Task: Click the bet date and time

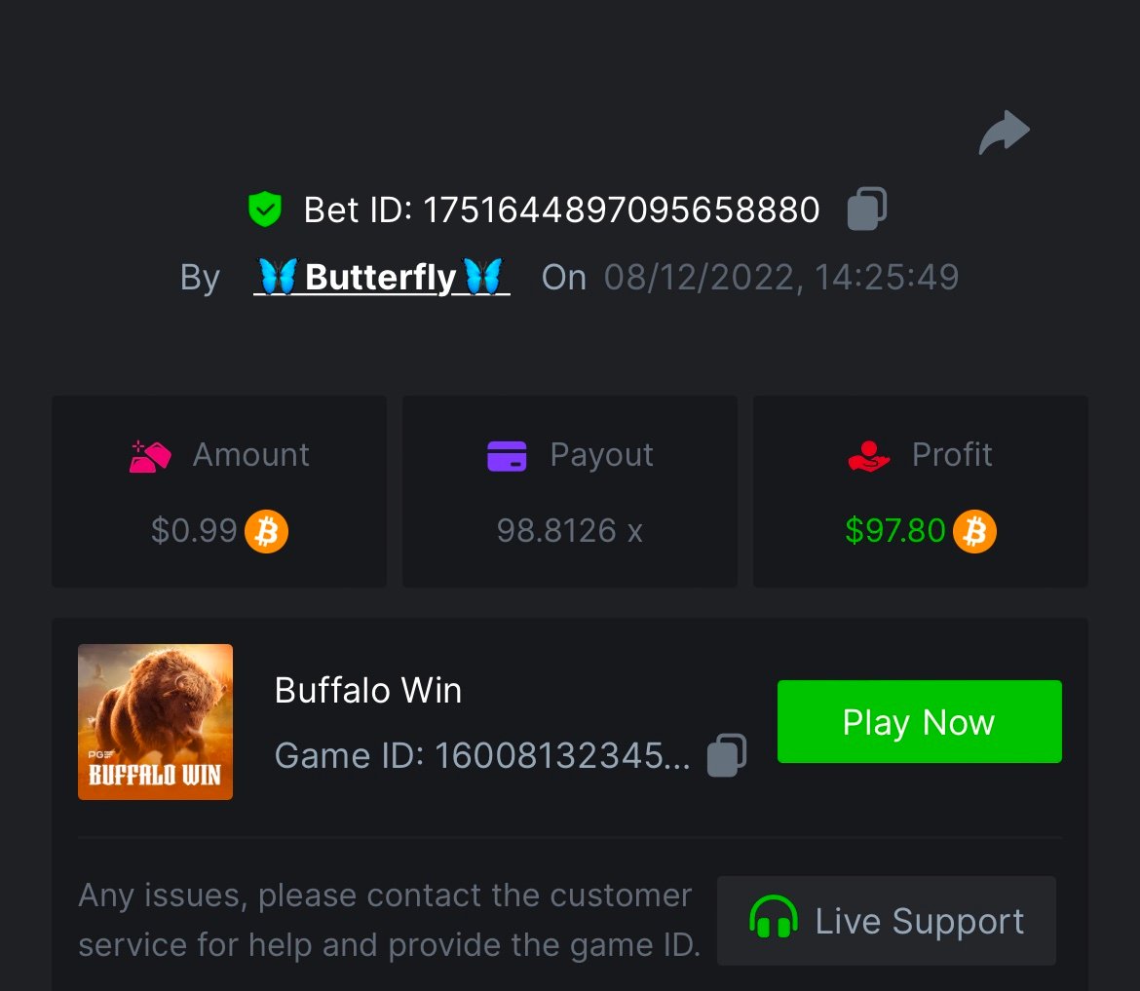Action: pos(781,278)
